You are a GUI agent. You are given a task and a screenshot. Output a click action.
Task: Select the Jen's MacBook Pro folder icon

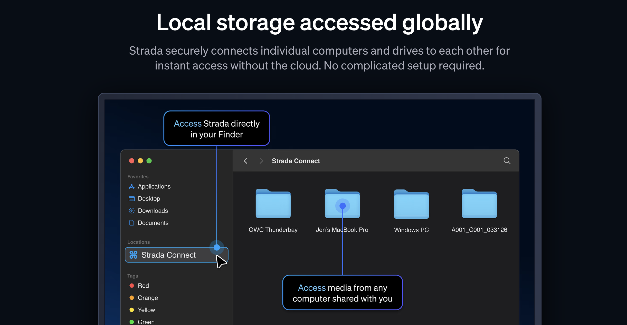[x=342, y=204]
